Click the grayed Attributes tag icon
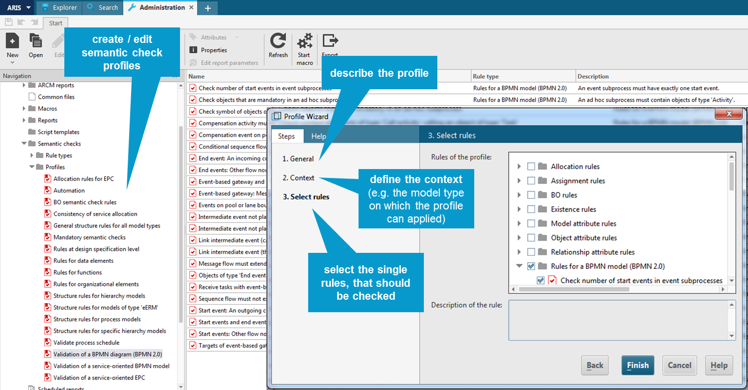 pos(193,37)
